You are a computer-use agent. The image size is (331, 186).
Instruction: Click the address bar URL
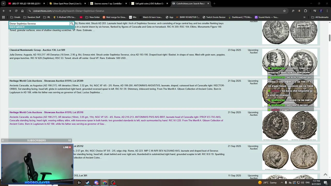pyautogui.click(x=69, y=11)
